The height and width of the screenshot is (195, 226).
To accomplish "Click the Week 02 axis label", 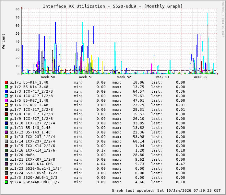I will [201, 77].
